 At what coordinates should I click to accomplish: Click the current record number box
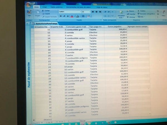[50, 122]
